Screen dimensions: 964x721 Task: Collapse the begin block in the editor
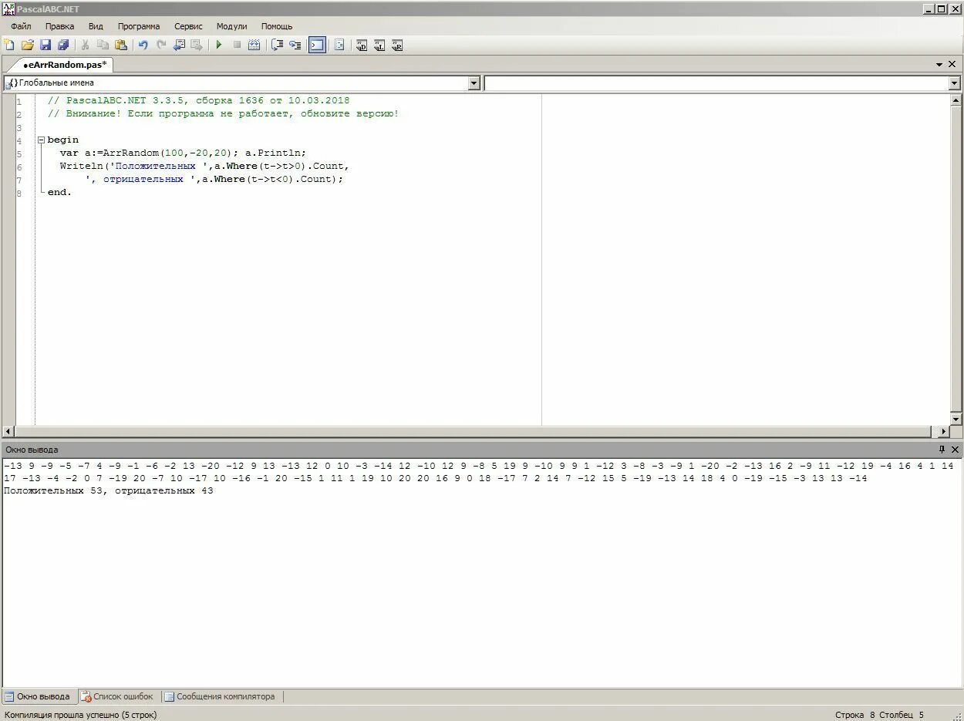[x=41, y=140]
